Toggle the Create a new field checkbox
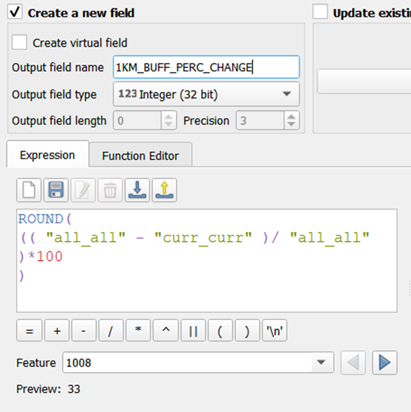 (x=16, y=12)
